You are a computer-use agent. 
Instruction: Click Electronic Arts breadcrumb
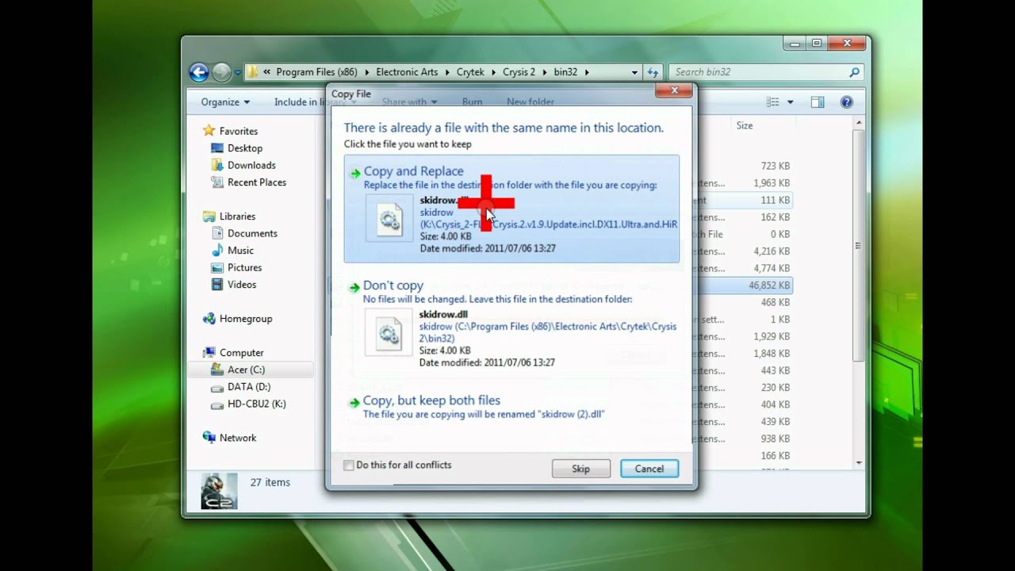407,72
